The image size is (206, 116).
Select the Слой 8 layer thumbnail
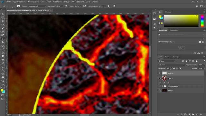click(164, 78)
